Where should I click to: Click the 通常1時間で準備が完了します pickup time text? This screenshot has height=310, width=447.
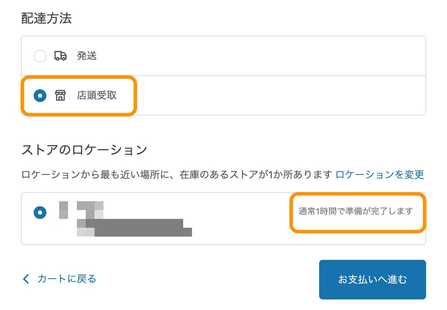[x=355, y=212]
